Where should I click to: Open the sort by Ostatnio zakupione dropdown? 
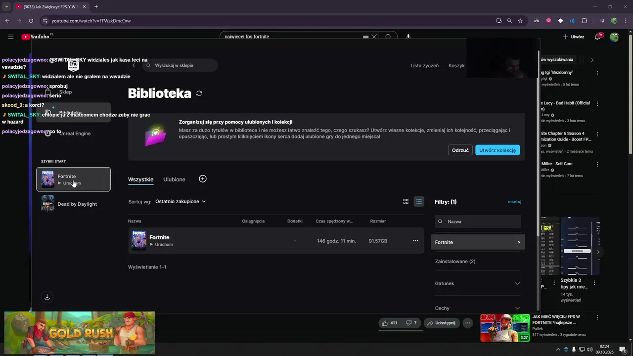[181, 202]
